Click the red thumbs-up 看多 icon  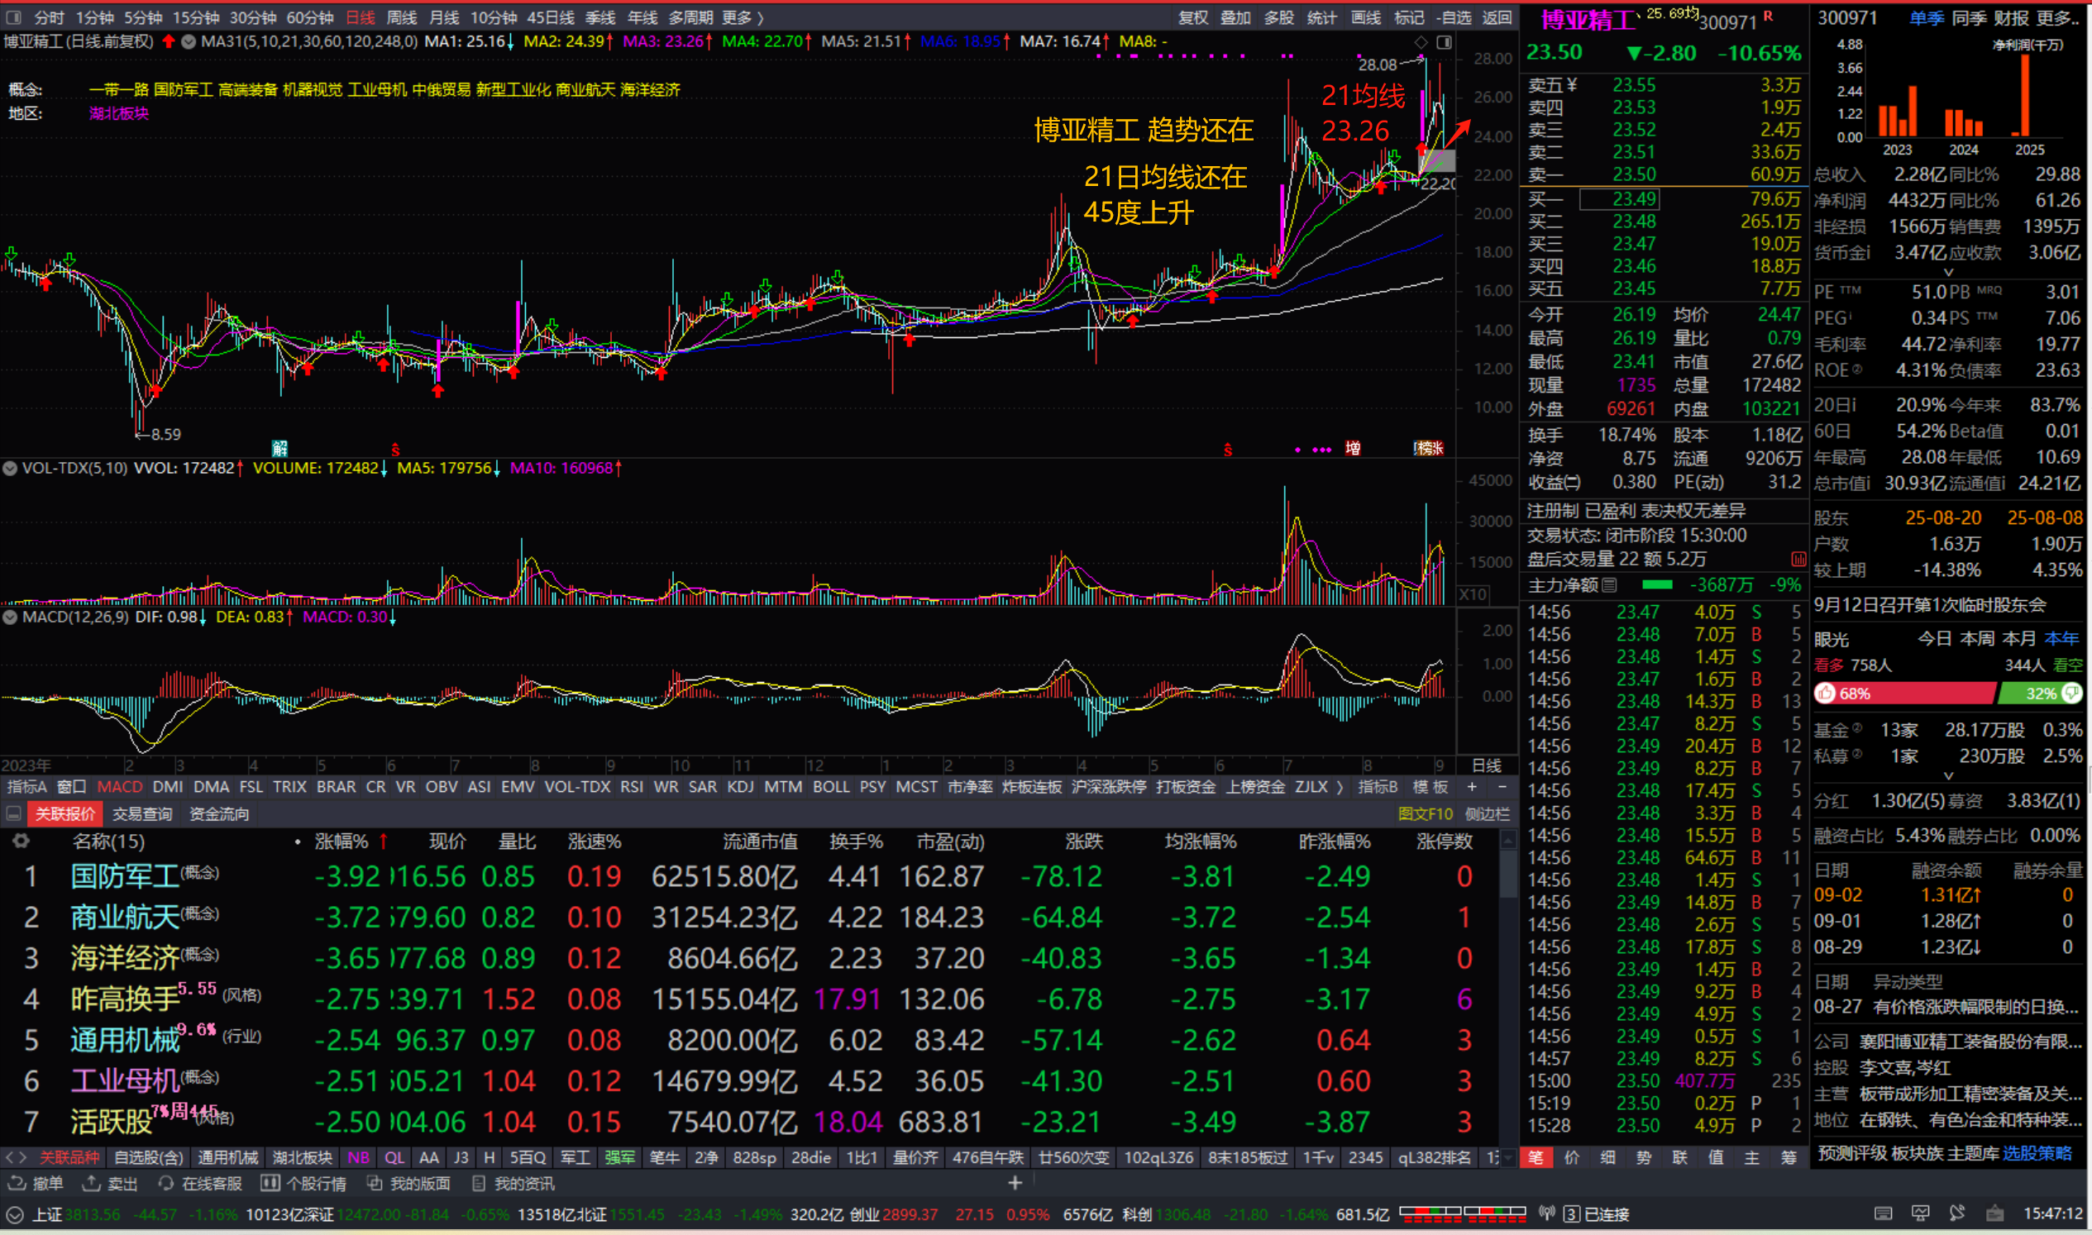tap(1826, 694)
